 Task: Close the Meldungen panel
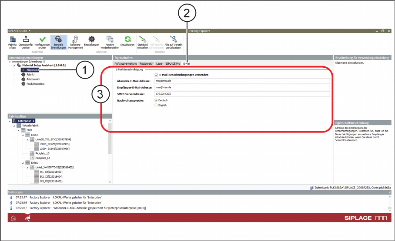pyautogui.click(x=390, y=192)
